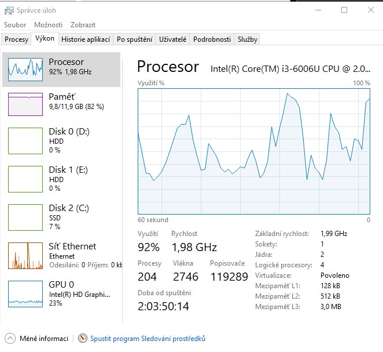
Task: Click the Popisovače count 119289
Action: point(229,277)
